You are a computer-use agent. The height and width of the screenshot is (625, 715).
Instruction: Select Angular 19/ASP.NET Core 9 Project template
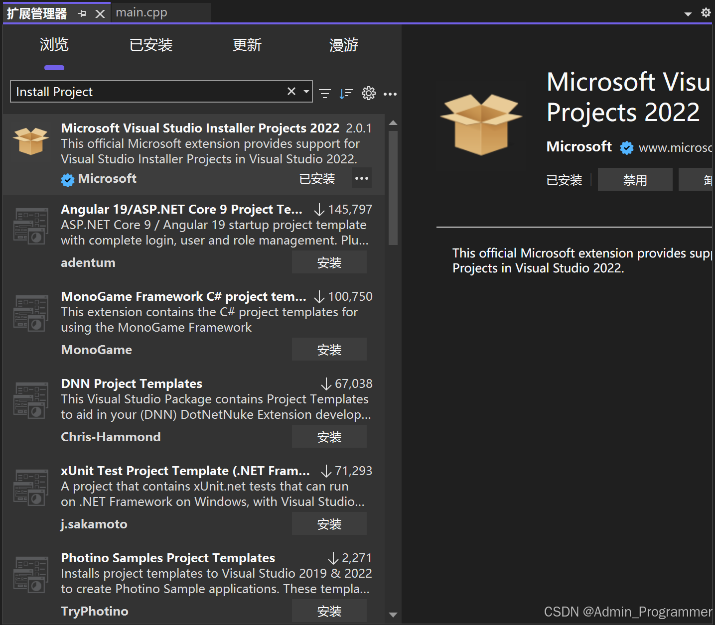(193, 238)
